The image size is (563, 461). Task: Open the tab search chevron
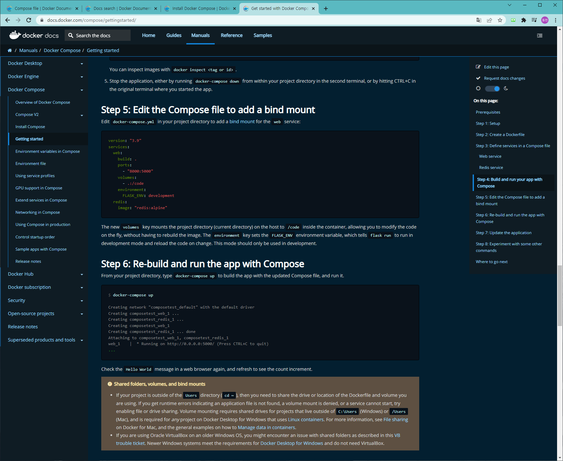(x=510, y=5)
